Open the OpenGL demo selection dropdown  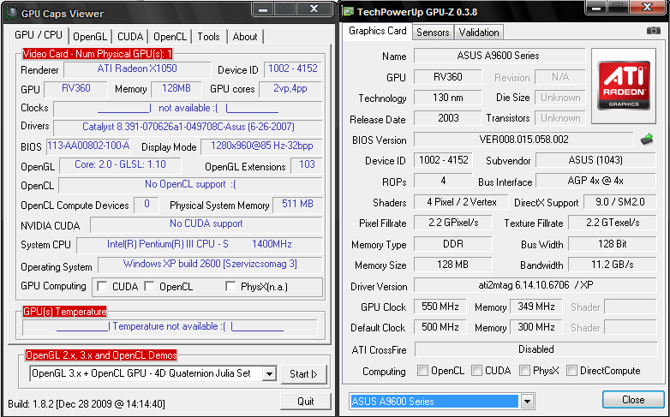[x=269, y=374]
